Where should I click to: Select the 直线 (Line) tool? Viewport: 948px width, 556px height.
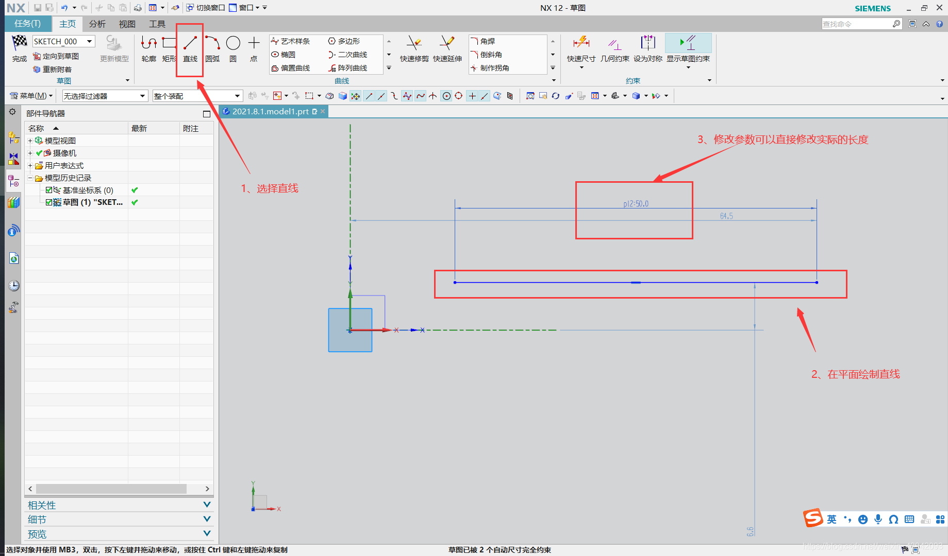pos(190,49)
